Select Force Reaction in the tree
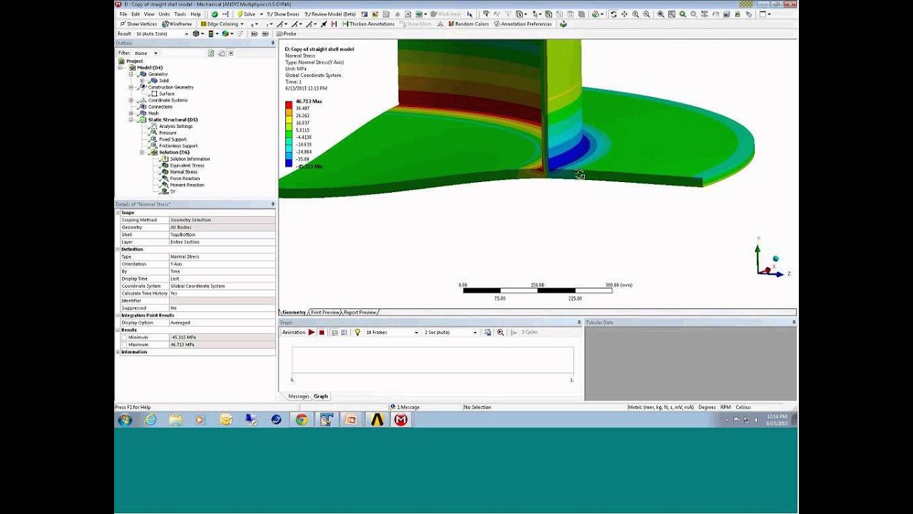The height and width of the screenshot is (514, 913). tap(185, 178)
